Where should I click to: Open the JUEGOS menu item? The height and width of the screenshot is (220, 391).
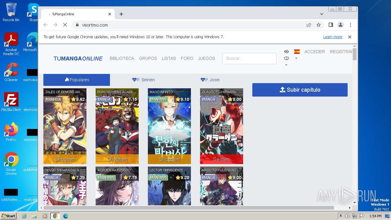(x=206, y=58)
